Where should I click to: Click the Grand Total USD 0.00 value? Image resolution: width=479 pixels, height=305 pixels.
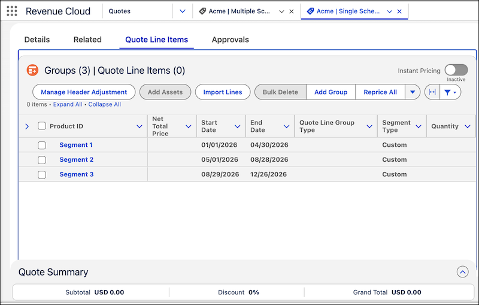407,292
